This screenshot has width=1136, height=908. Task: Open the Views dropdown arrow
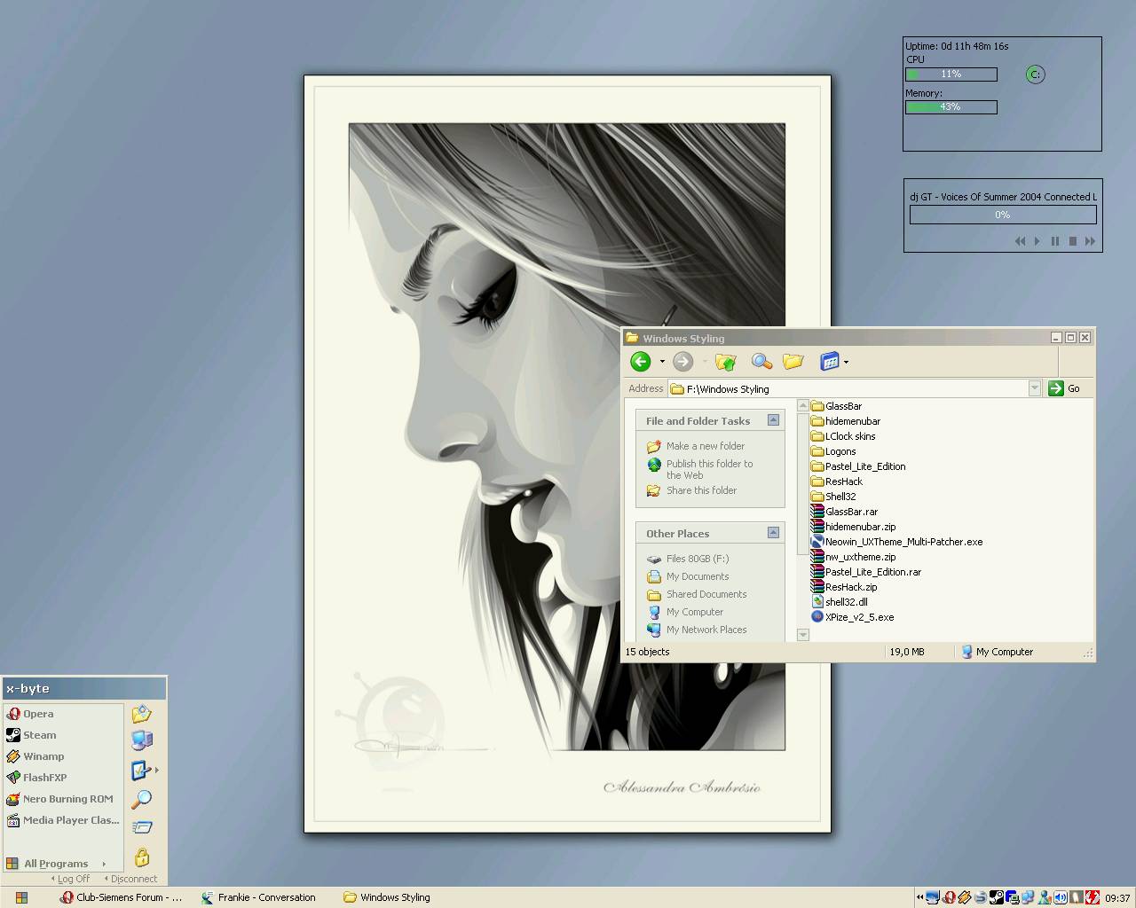tap(846, 362)
